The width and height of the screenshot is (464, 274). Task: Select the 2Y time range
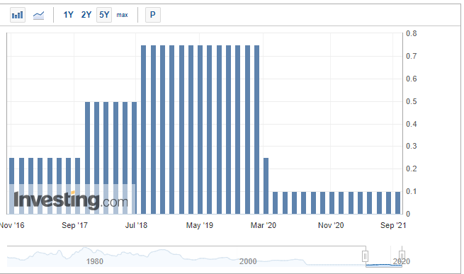tap(86, 15)
